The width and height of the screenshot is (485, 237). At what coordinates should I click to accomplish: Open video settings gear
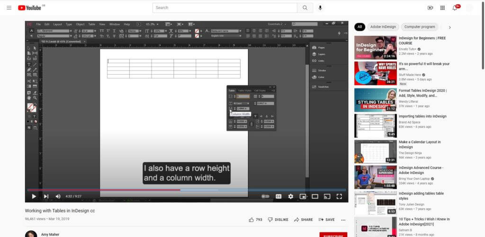[291, 196]
